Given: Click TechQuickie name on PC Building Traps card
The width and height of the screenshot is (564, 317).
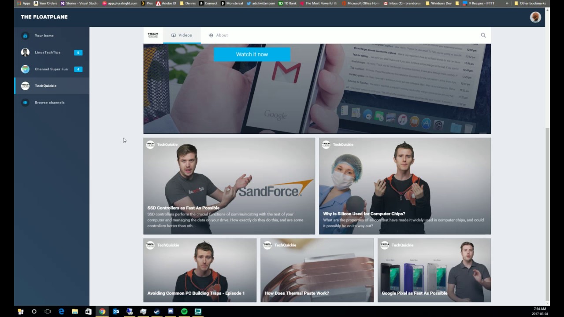Looking at the screenshot, I should [x=168, y=245].
